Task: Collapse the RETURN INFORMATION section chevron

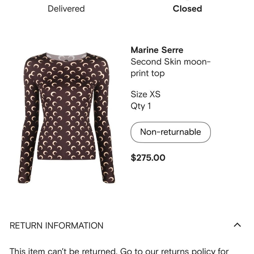Action: [x=237, y=225]
